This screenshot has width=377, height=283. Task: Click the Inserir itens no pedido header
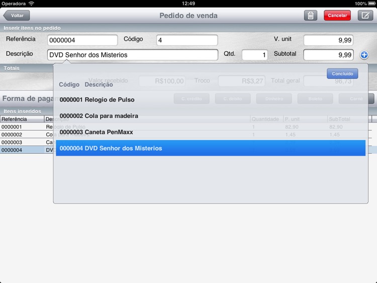point(32,28)
